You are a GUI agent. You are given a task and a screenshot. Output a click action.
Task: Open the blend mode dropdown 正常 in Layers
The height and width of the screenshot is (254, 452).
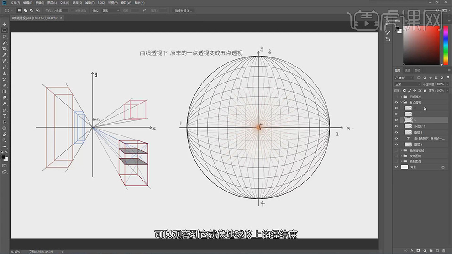[407, 84]
